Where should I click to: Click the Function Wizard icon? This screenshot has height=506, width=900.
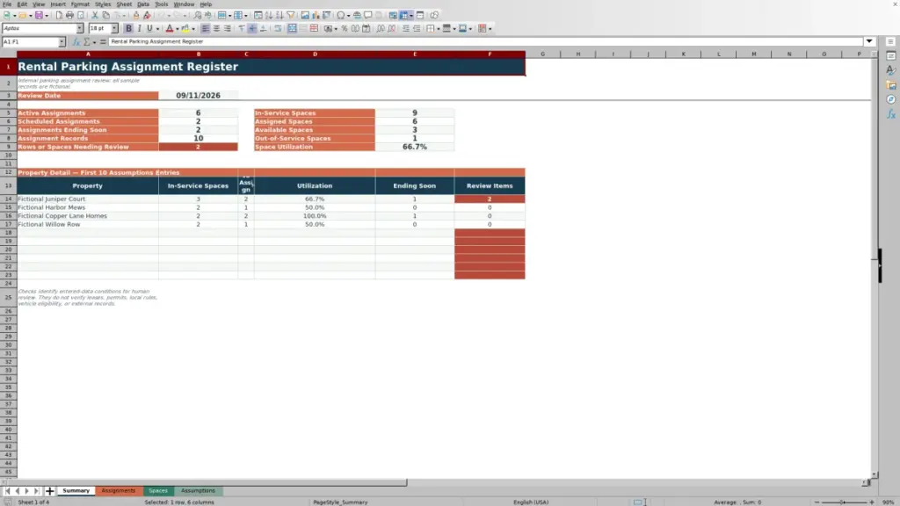(76, 41)
